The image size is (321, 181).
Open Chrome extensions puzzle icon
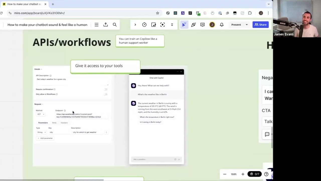(250, 13)
